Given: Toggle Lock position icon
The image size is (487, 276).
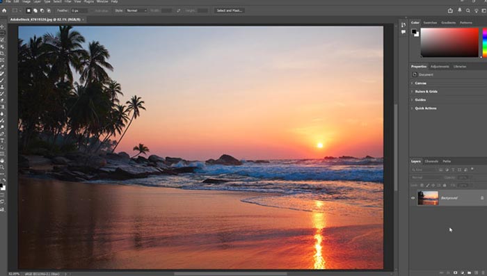Looking at the screenshot, I should coord(433,186).
